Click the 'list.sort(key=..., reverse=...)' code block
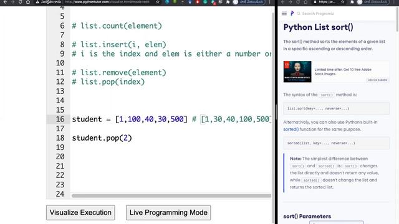399x224 pixels. [x=337, y=108]
